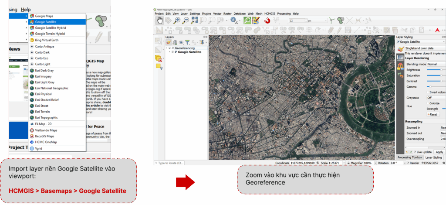This screenshot has width=446, height=205.
Task: Open the HCMGIS menu
Action: click(270, 14)
